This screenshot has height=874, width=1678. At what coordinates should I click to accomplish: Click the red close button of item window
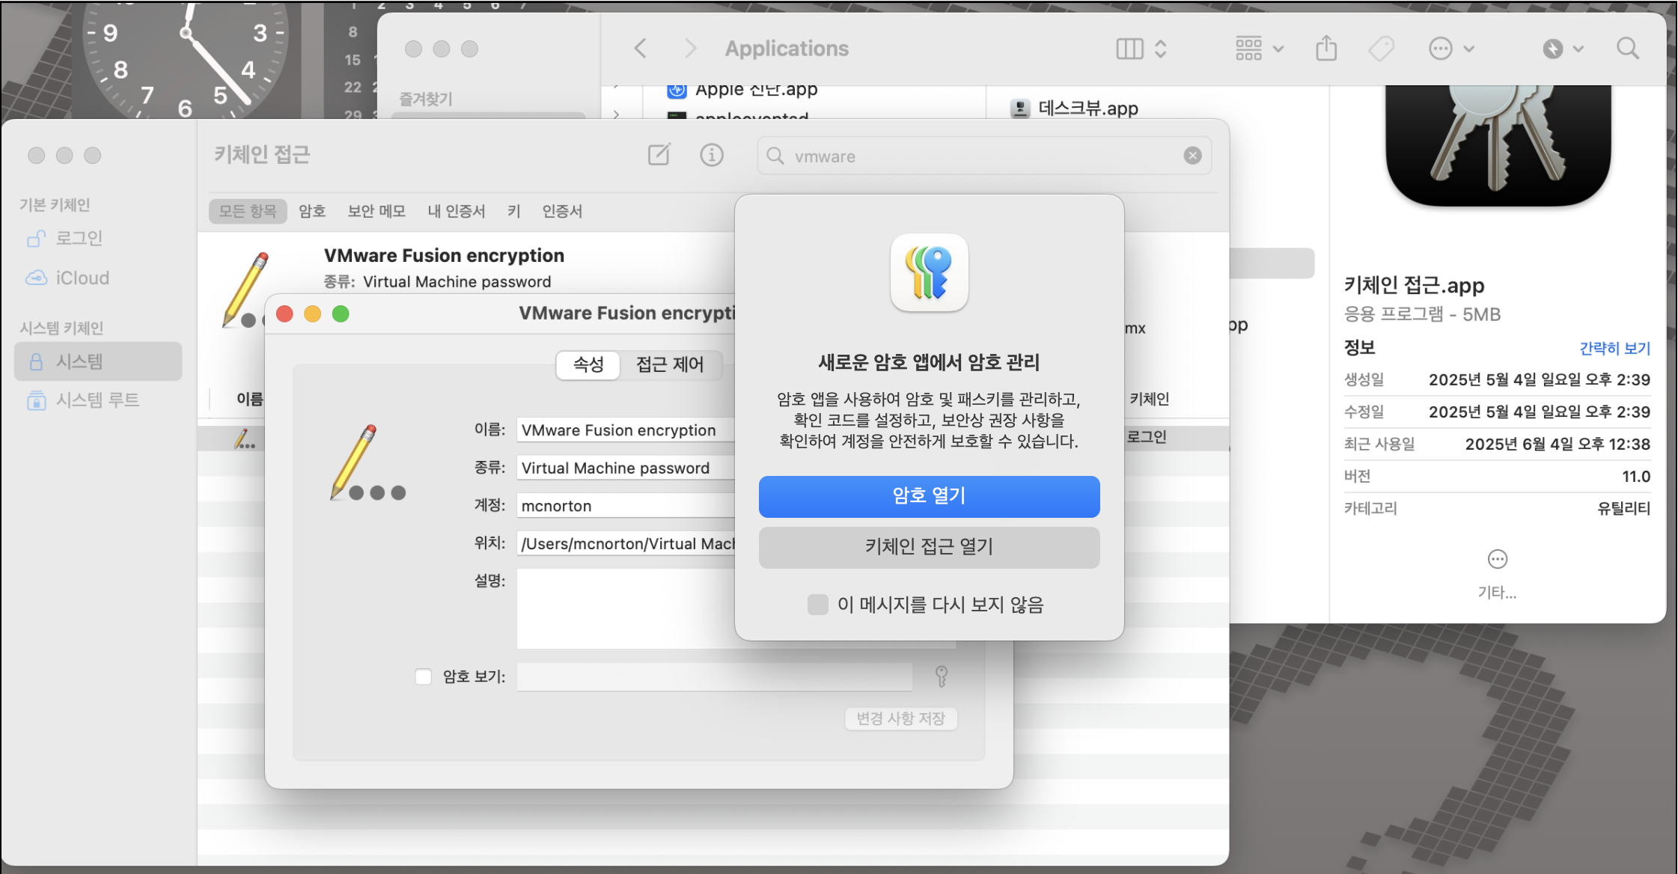[x=284, y=314]
